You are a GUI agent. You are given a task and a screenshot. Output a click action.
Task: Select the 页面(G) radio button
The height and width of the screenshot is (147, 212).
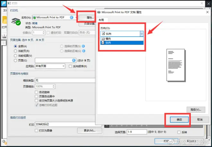[15, 61]
